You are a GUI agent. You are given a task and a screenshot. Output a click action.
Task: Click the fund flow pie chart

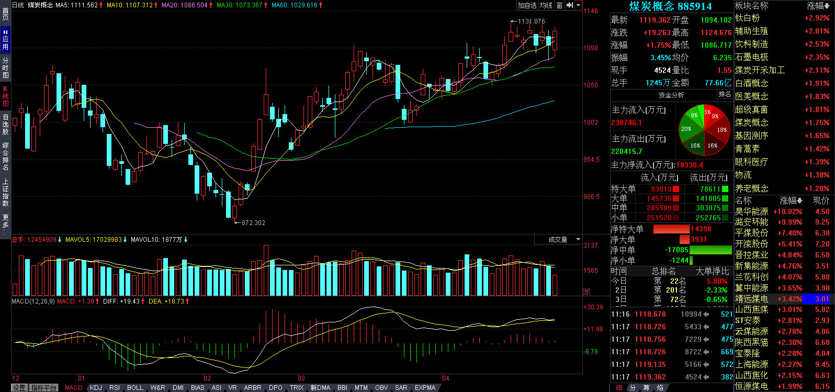tap(704, 130)
